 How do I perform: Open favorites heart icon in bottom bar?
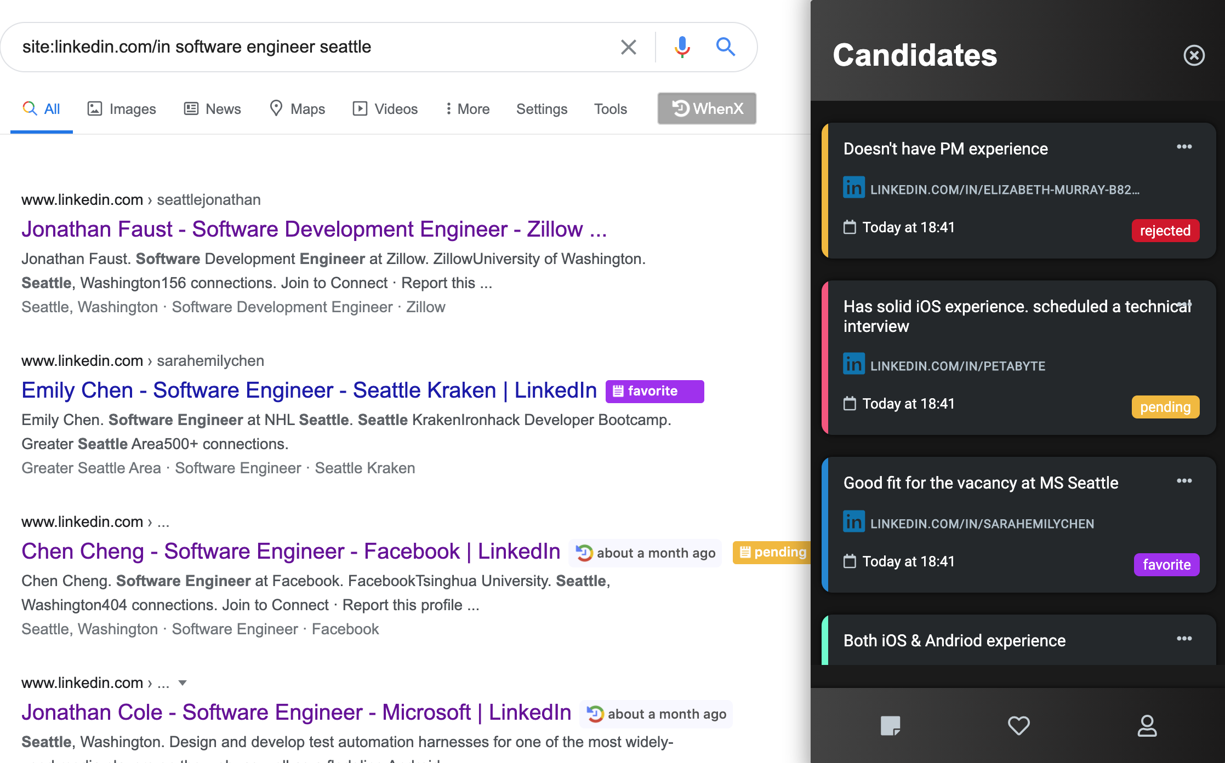[x=1018, y=726]
